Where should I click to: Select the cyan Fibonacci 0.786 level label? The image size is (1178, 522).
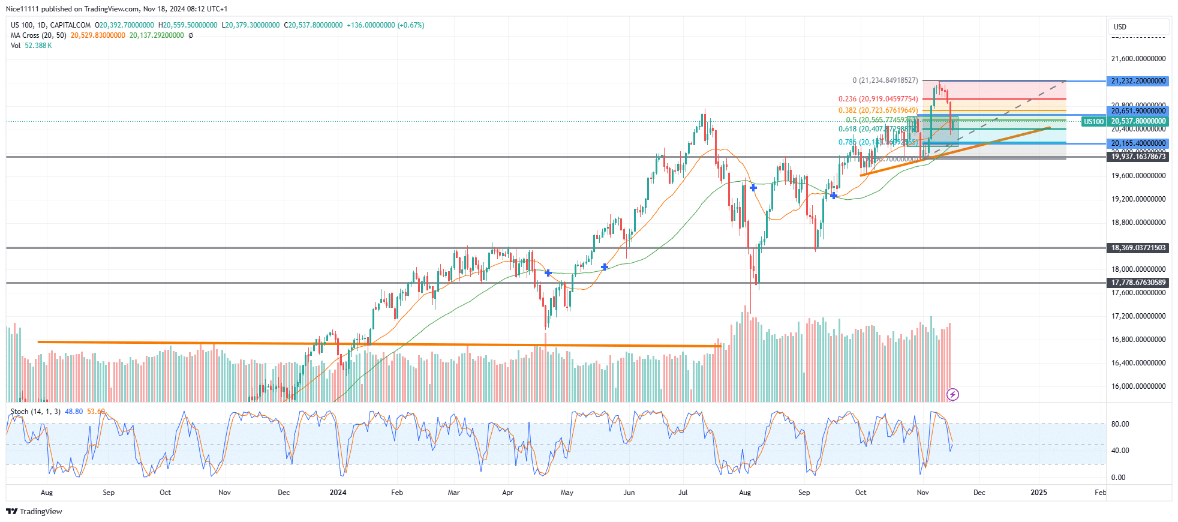[x=878, y=142]
